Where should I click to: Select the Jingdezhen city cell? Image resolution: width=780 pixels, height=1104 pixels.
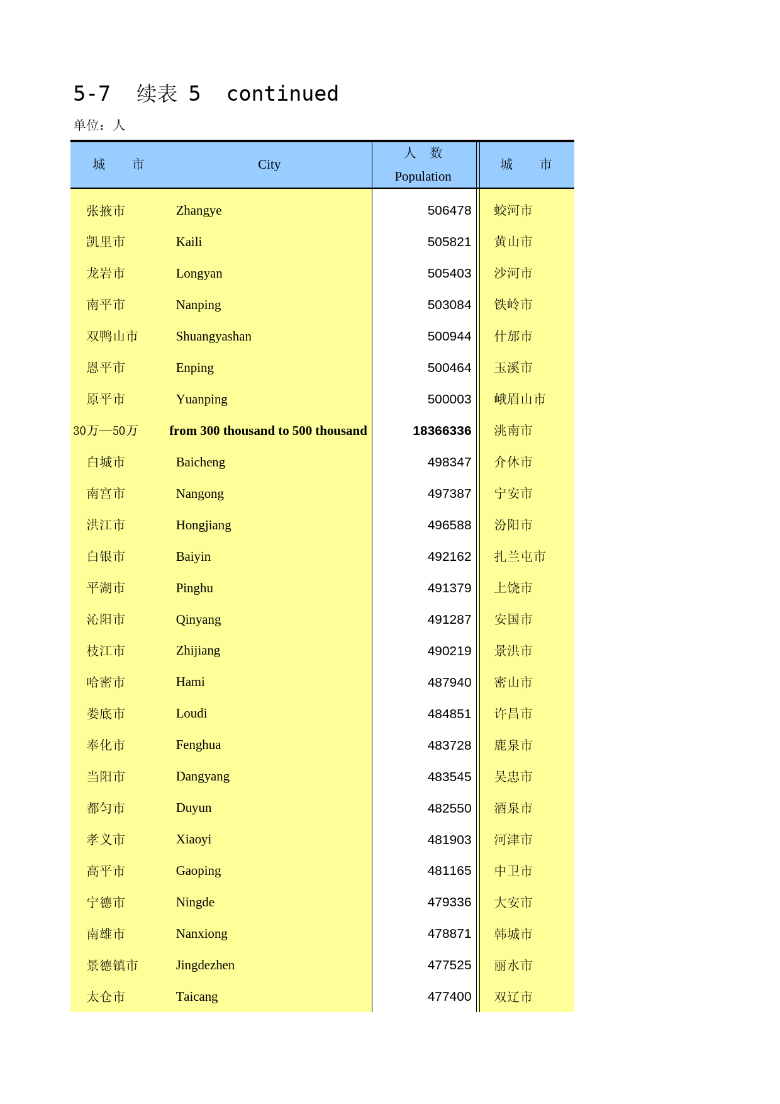coord(205,965)
